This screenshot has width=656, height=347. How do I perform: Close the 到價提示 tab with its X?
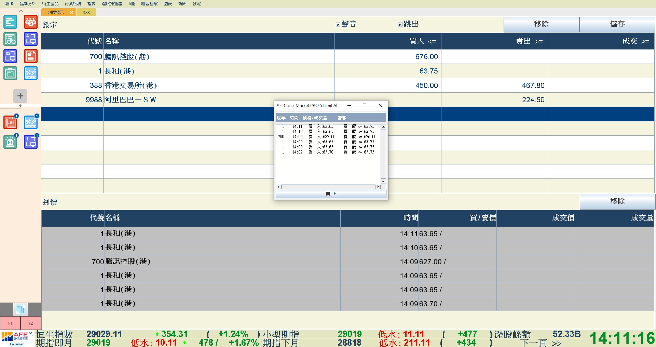click(71, 12)
